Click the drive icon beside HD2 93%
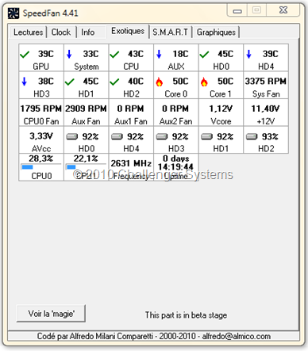 (252, 136)
